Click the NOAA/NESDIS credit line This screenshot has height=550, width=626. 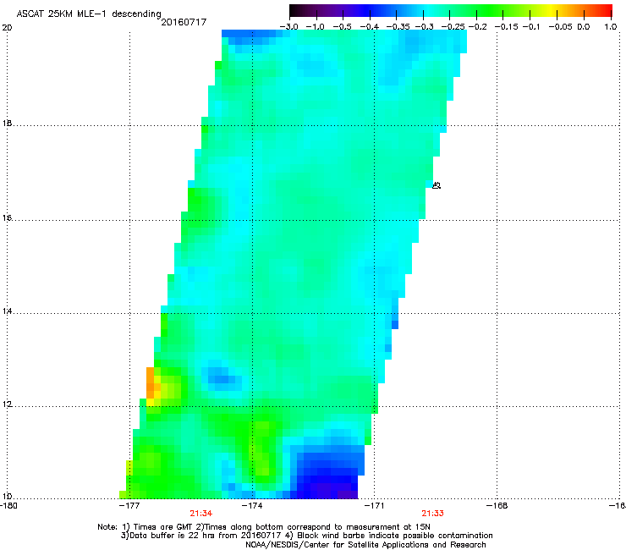click(x=365, y=544)
